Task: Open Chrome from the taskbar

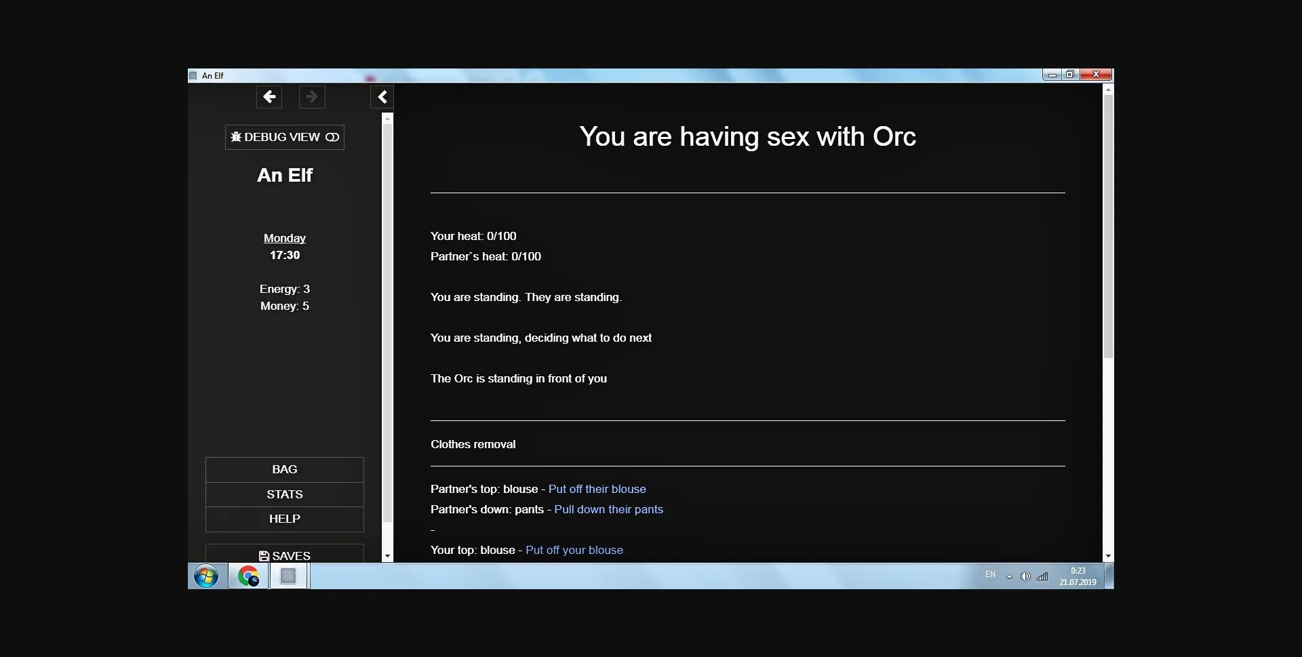Action: [x=248, y=576]
